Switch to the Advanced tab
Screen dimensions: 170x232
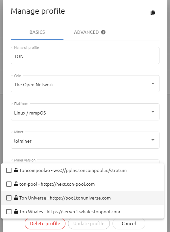click(90, 32)
